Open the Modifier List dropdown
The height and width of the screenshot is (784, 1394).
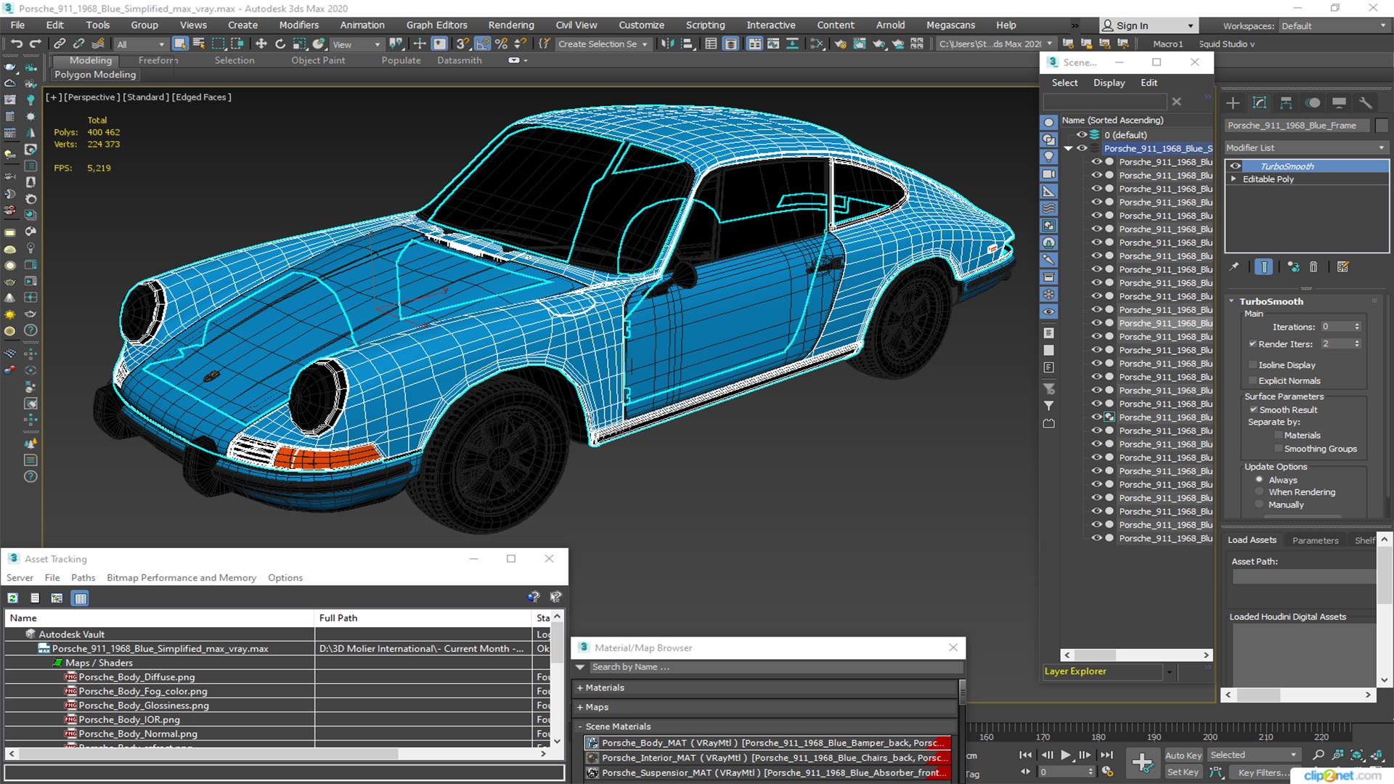(1305, 148)
